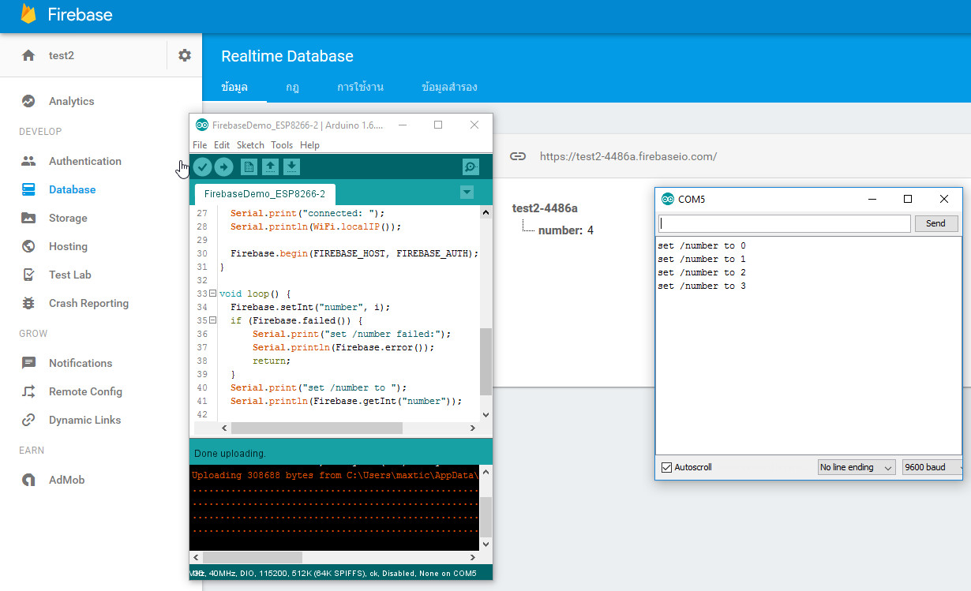Select the FirebaseDemo_ESP8266-2 sketch tab

point(264,193)
